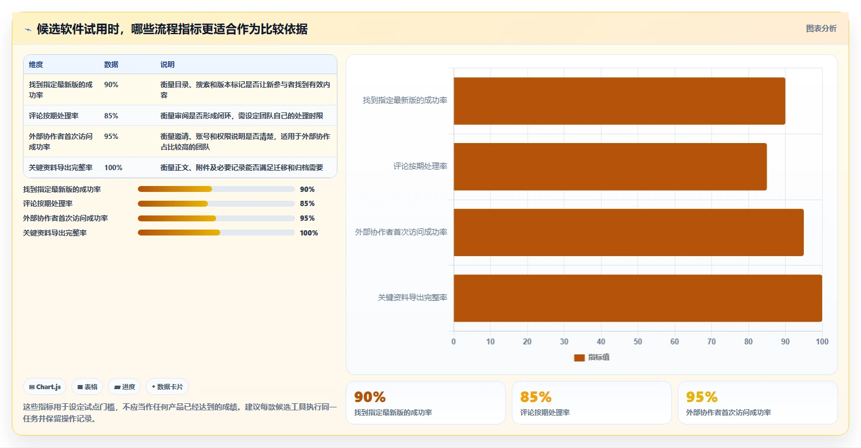Click the lightning icon beside the title
Screen dimensions: 861x448
point(28,29)
